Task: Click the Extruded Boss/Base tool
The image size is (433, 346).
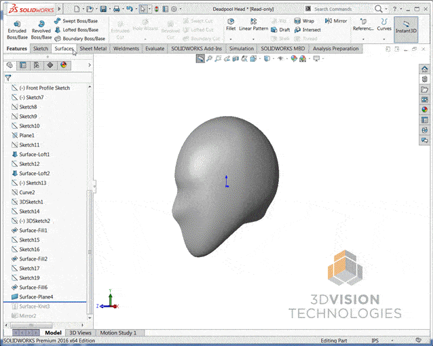Action: click(x=17, y=30)
